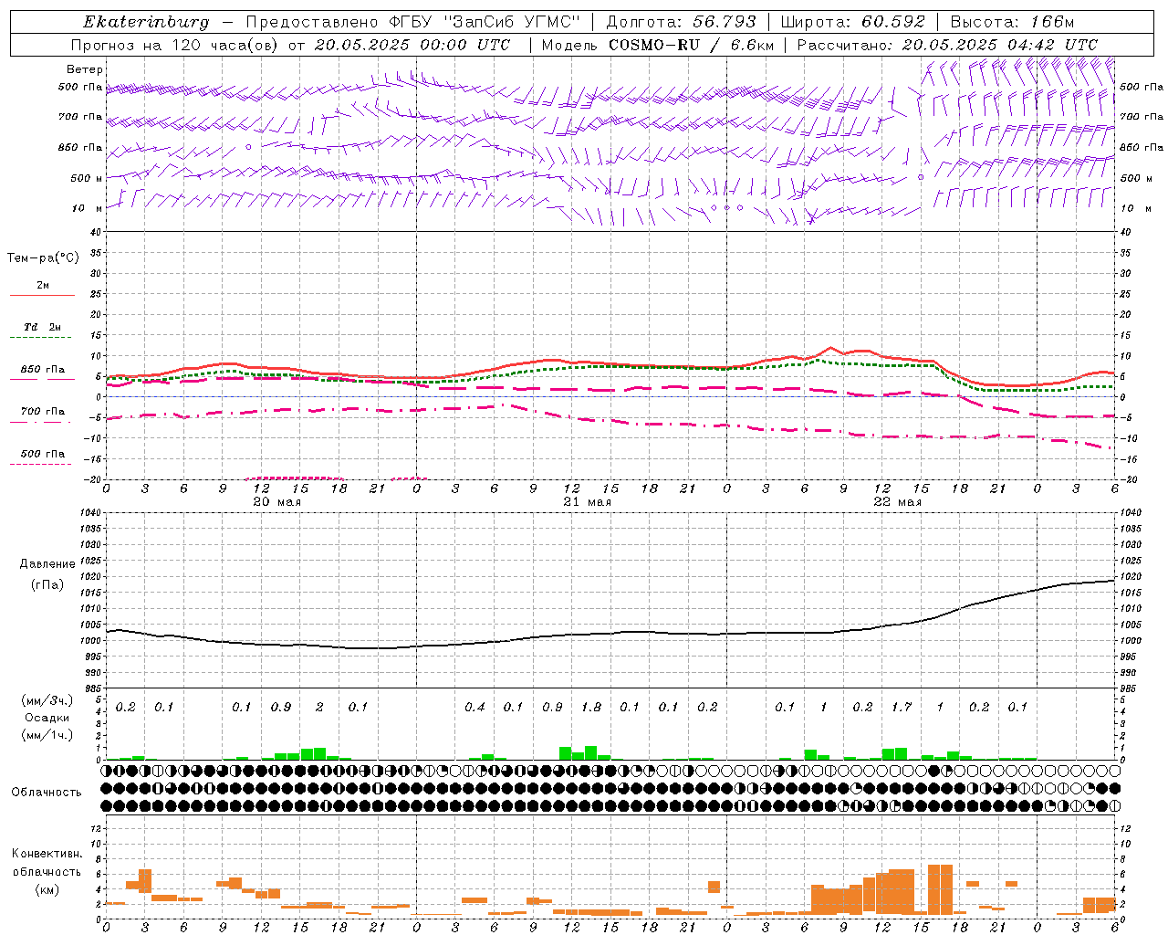Click "Рассчитано: 20.05.2025 04:42 UTC" timestamp
The width and height of the screenshot is (1168, 935).
(x=947, y=45)
